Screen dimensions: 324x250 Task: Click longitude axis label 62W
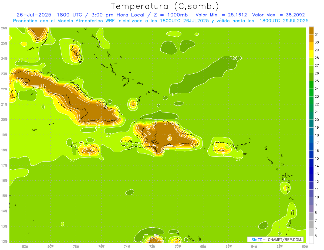click(x=279, y=246)
